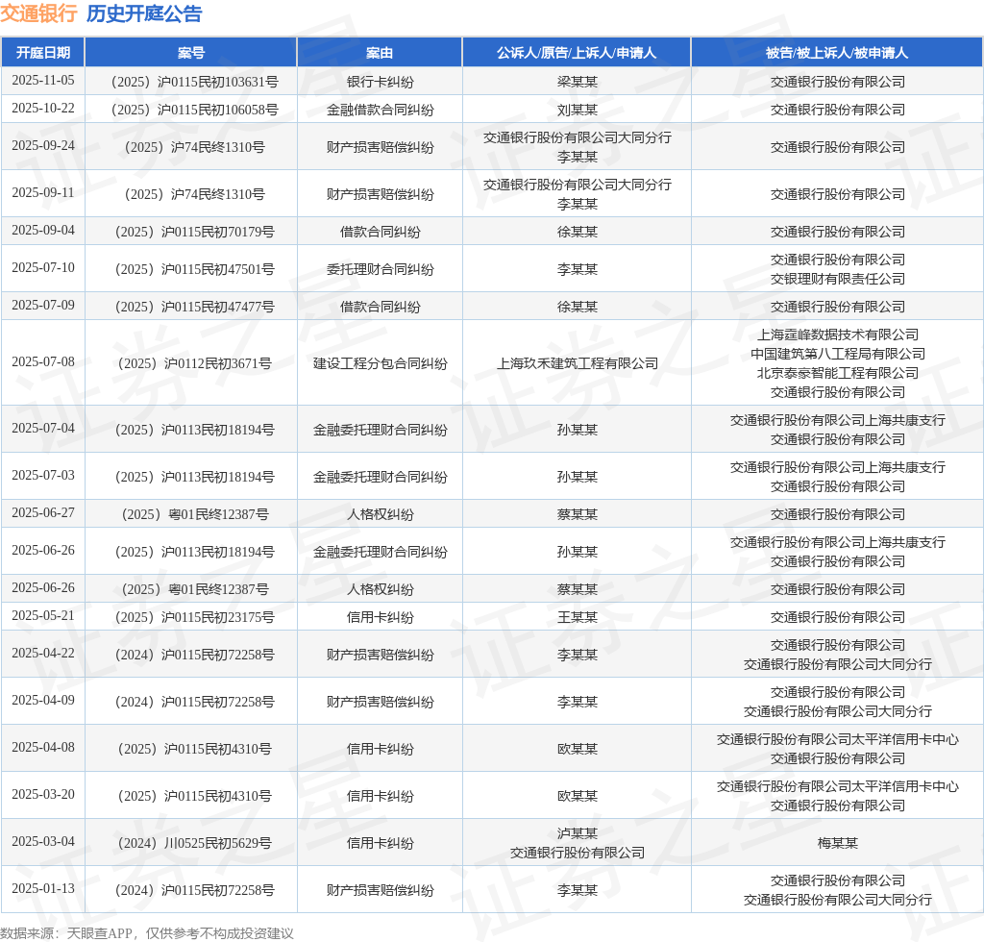Click defendant 交银理财有限责任公司
This screenshot has height=942, width=984.
click(x=837, y=279)
